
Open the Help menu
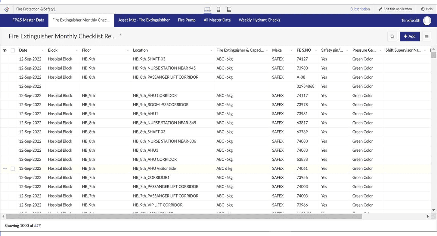tap(426, 9)
